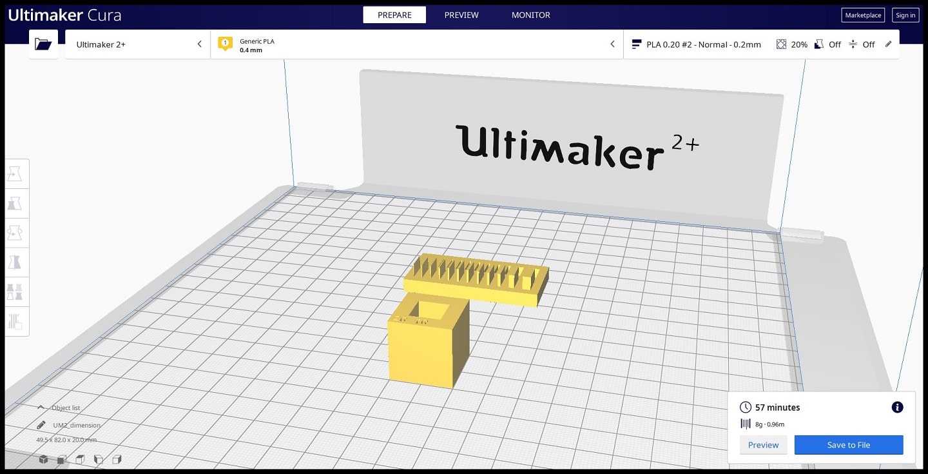Switch to left side view cube icon

99,460
